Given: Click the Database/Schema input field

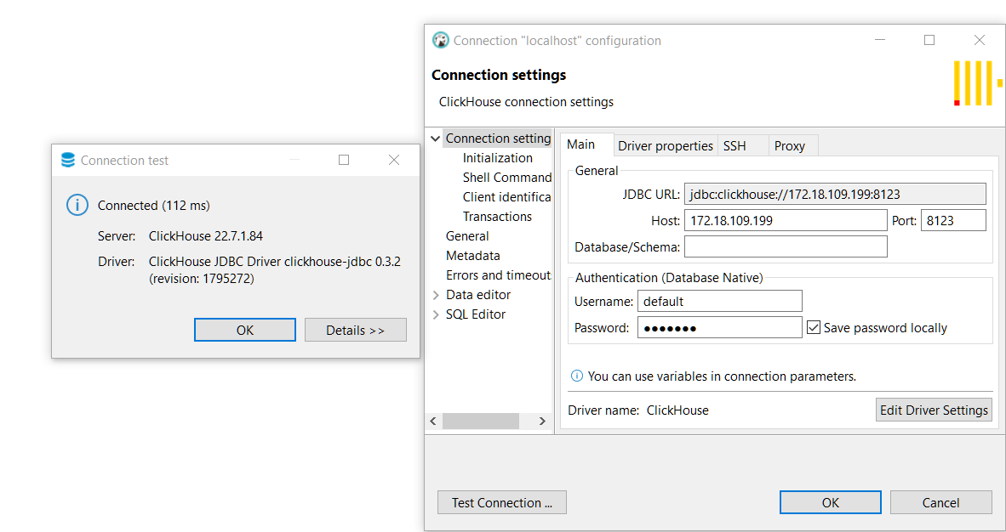Looking at the screenshot, I should point(786,246).
